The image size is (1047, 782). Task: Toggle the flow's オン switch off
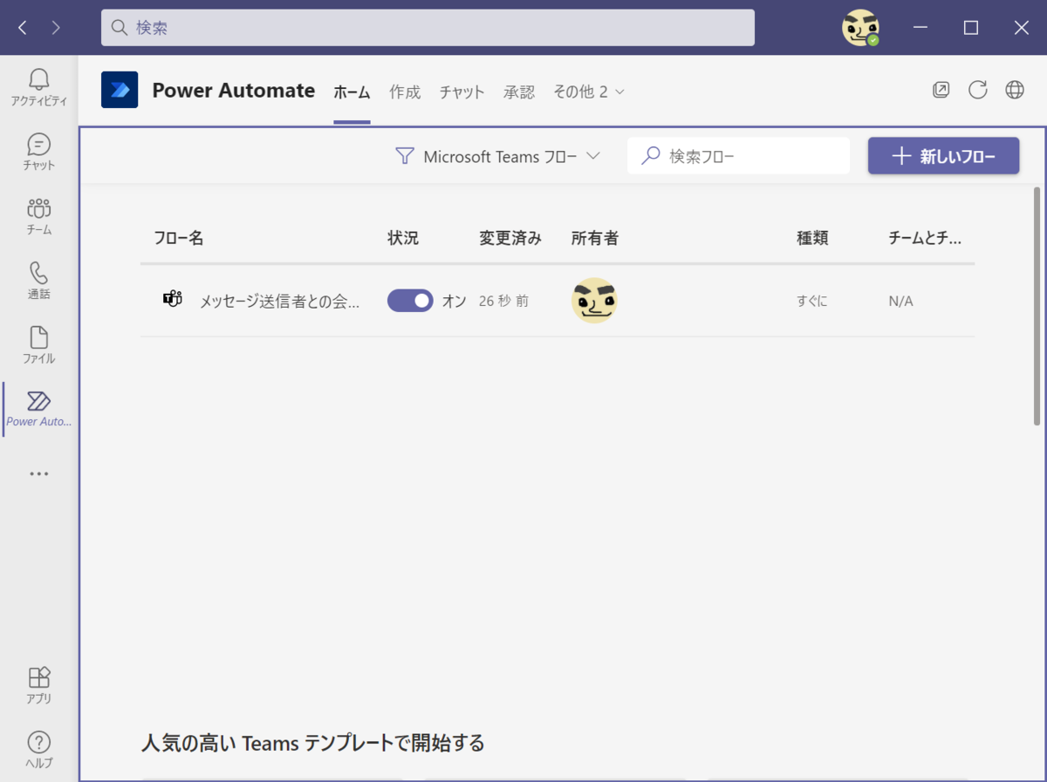tap(410, 301)
